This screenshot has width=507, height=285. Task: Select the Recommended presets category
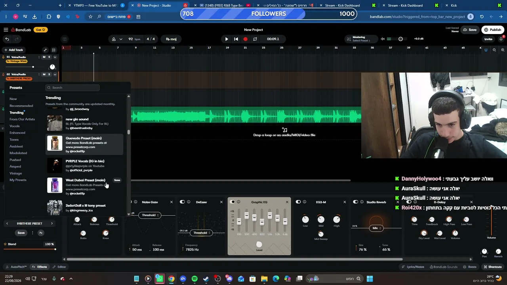21,106
